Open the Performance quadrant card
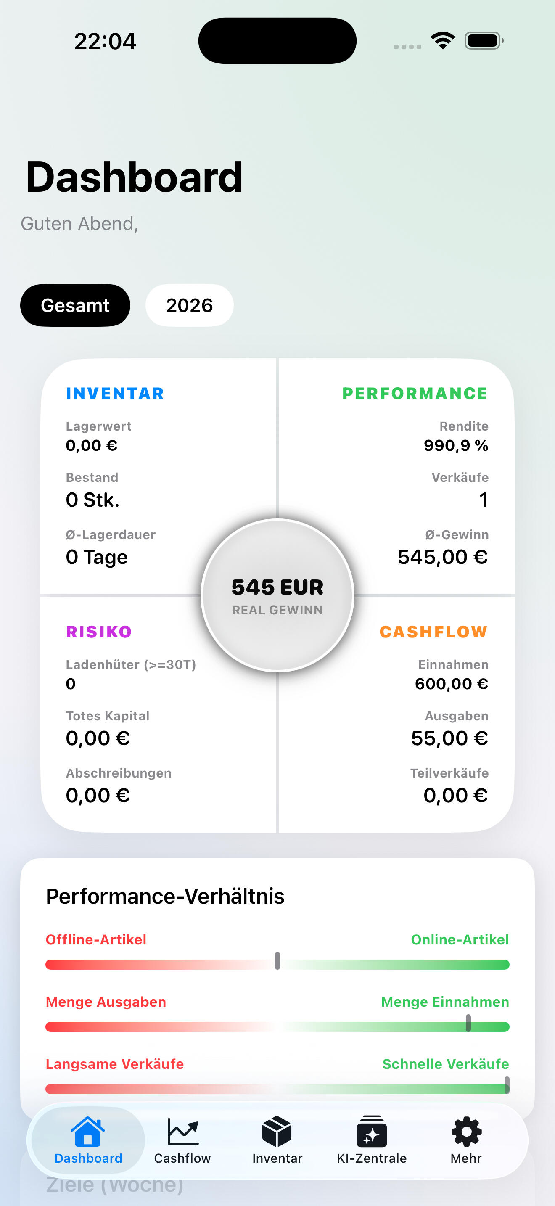Screen dimensions: 555x1206 click(x=397, y=476)
